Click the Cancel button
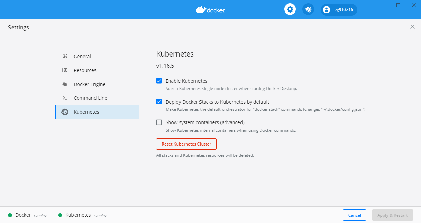The width and height of the screenshot is (421, 223). pos(355,215)
